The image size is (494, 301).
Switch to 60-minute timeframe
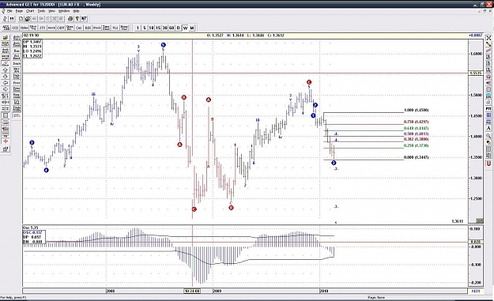coord(172,28)
